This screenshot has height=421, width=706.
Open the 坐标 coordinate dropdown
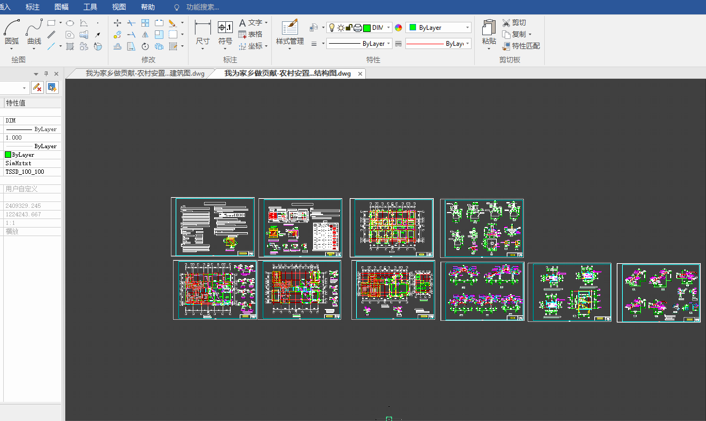point(253,46)
